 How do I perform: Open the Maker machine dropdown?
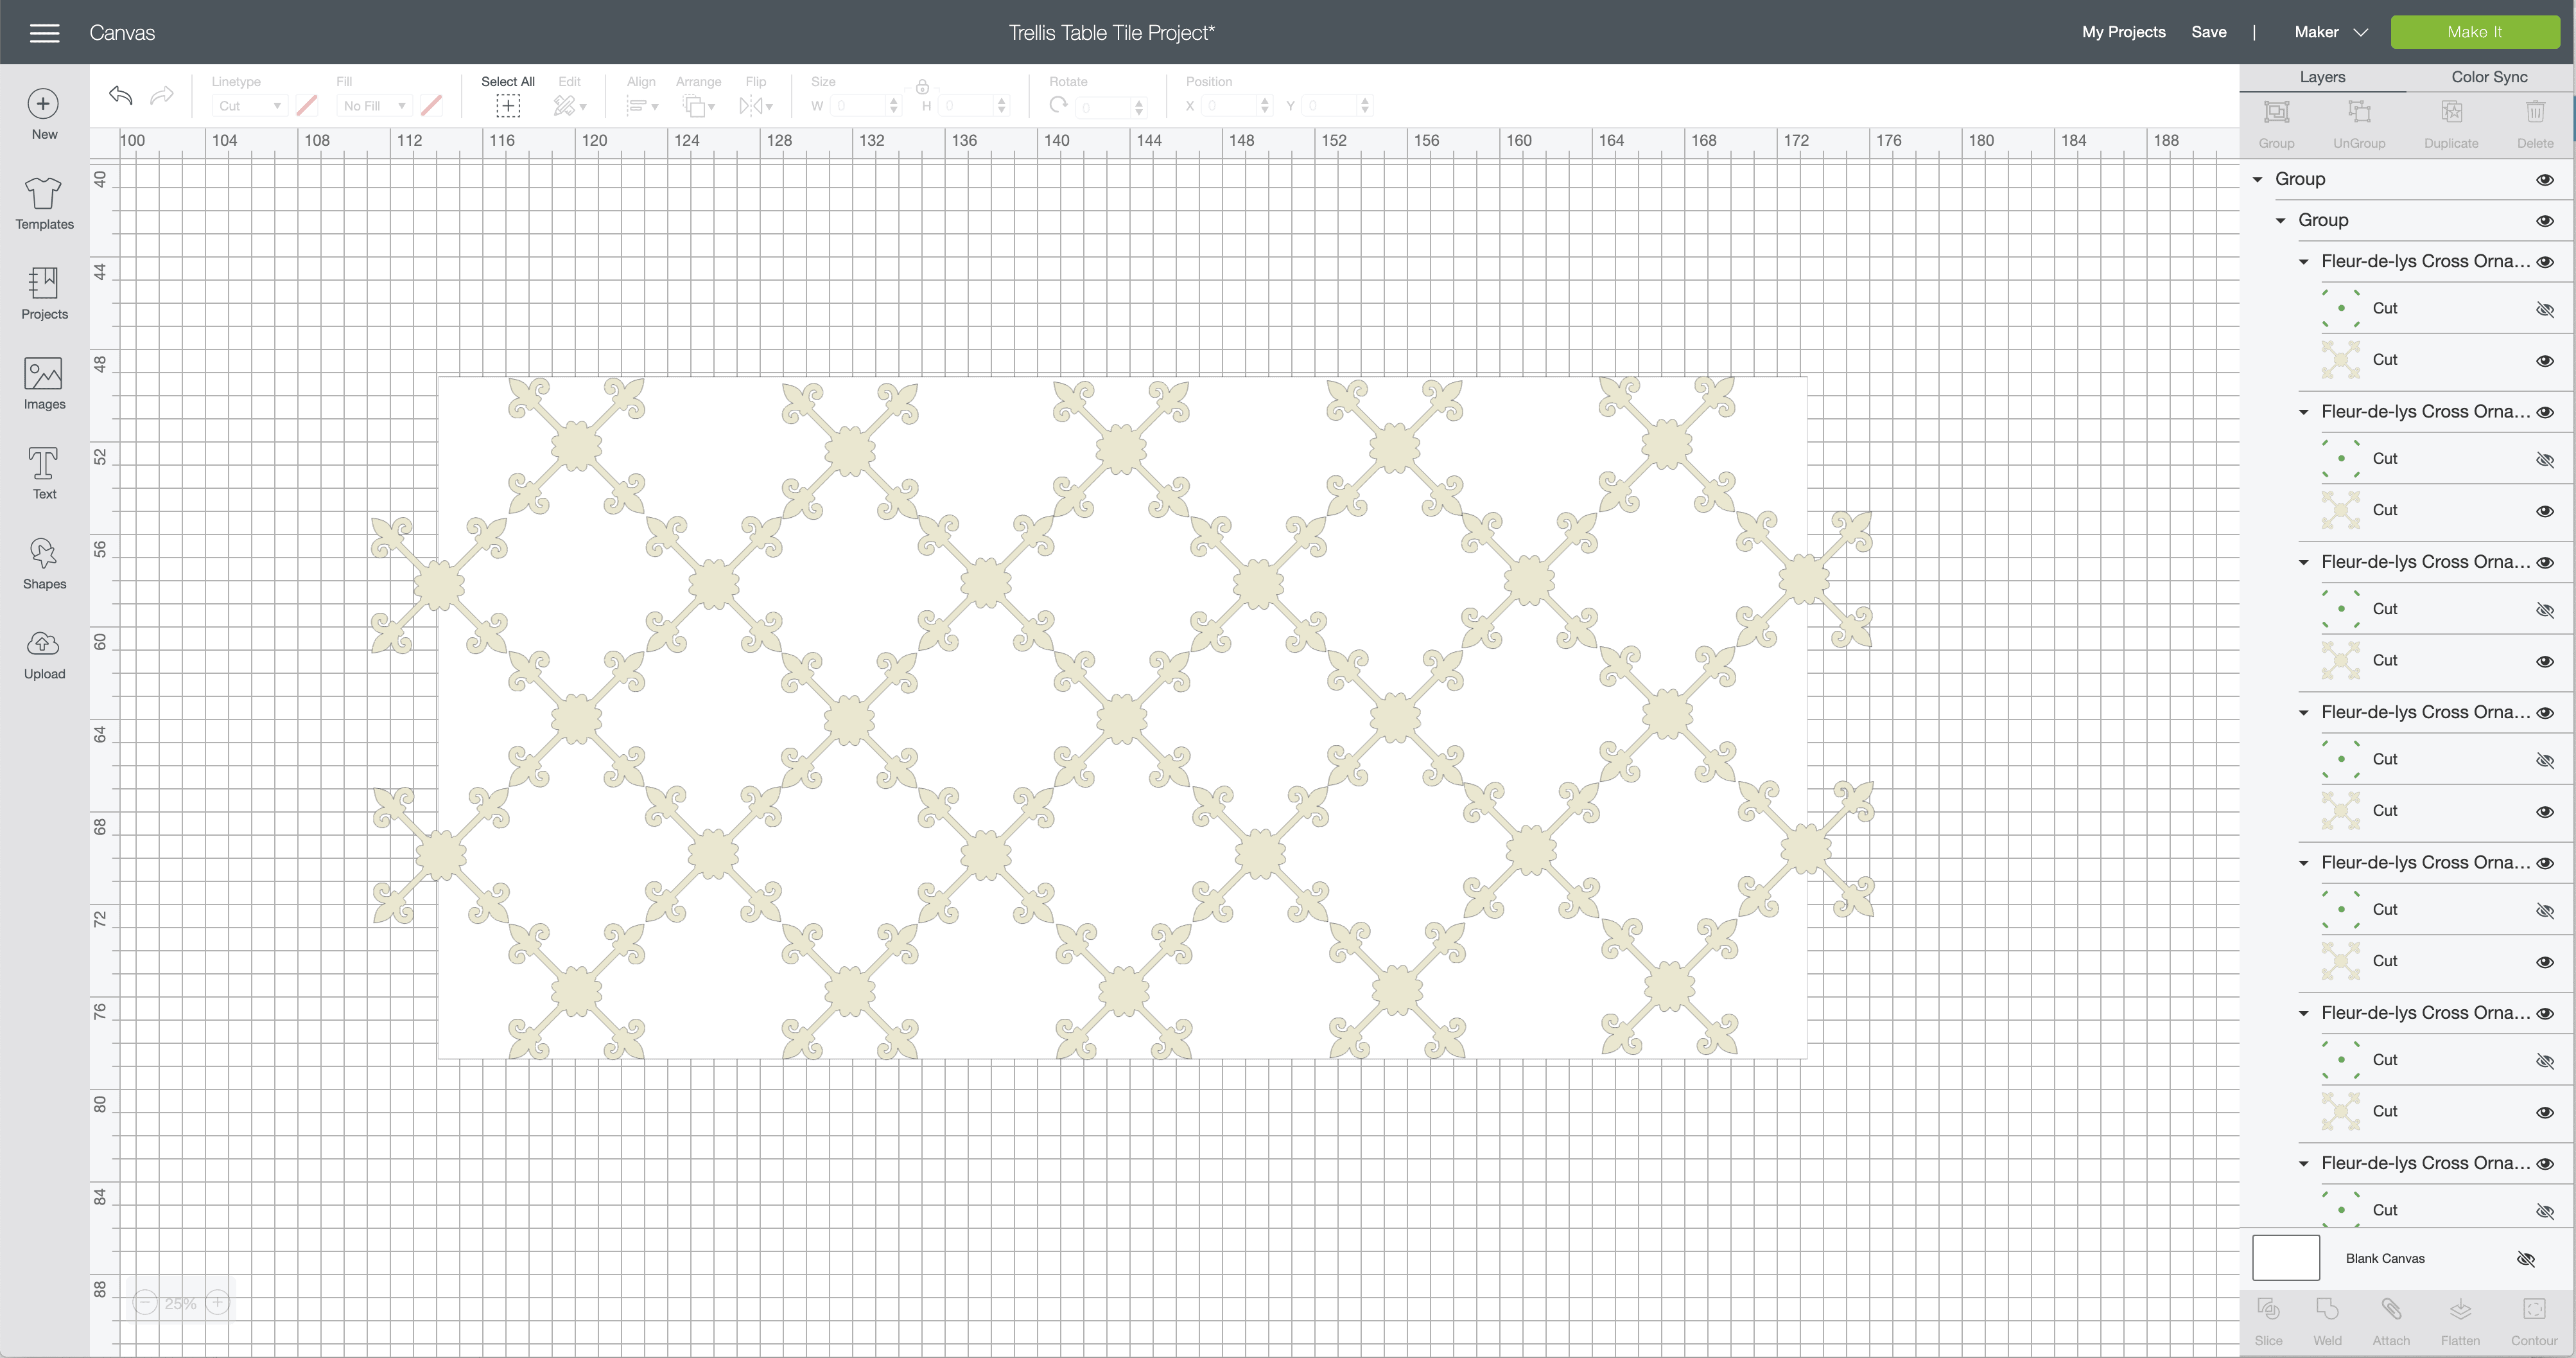[x=2330, y=32]
